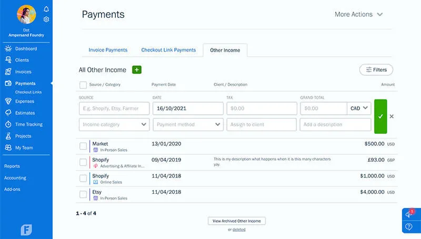Click View Archived Other Income button
The height and width of the screenshot is (239, 421).
click(x=236, y=221)
